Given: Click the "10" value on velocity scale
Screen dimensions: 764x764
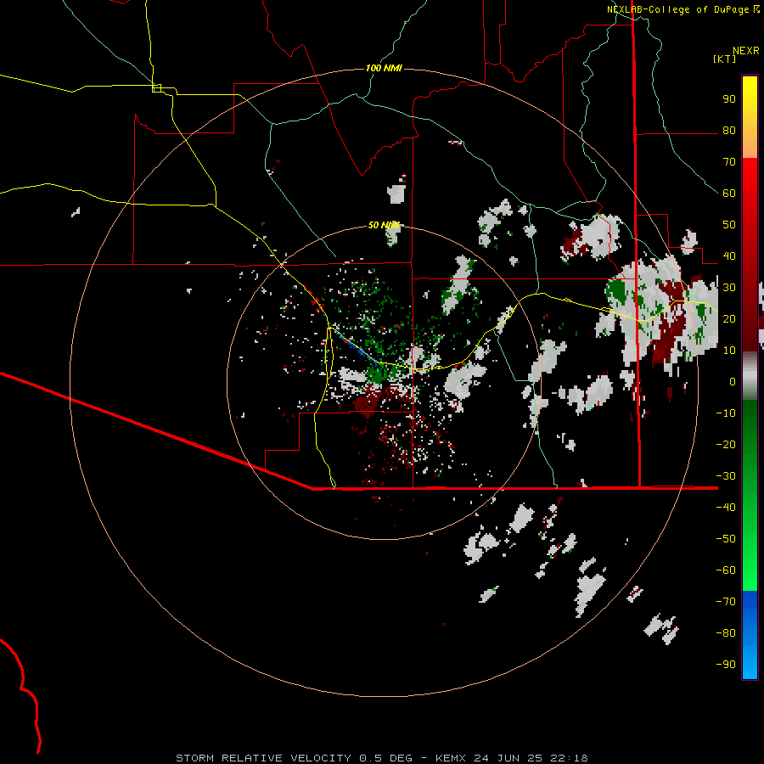Looking at the screenshot, I should [729, 351].
